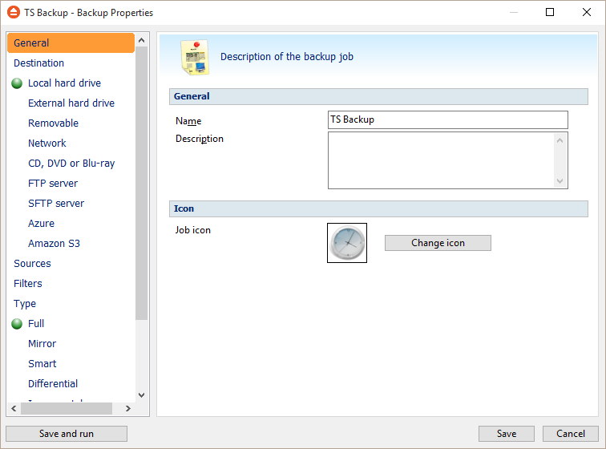Click the TS Backup app icon in the title bar
Image resolution: width=606 pixels, height=449 pixels.
pyautogui.click(x=14, y=12)
